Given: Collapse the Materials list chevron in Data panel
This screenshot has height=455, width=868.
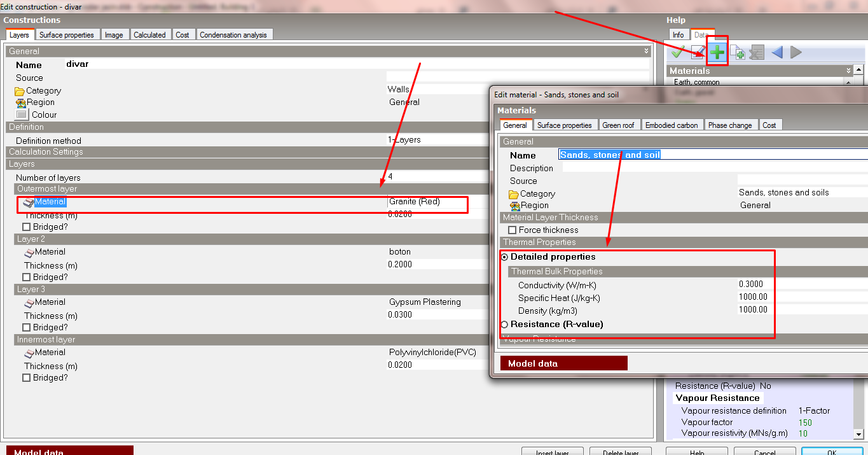Looking at the screenshot, I should 848,71.
